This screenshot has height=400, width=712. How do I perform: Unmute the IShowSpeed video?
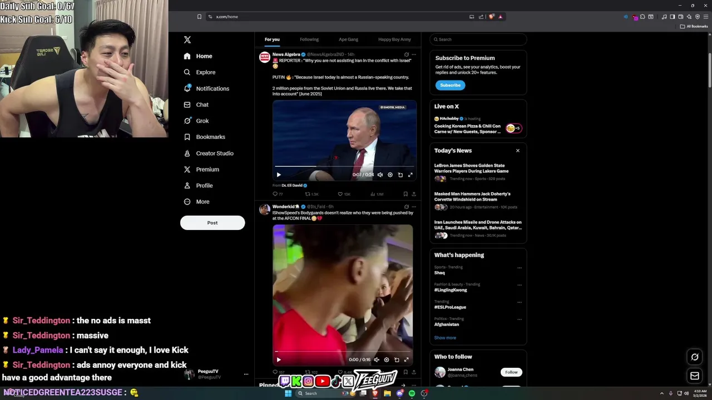pyautogui.click(x=377, y=359)
